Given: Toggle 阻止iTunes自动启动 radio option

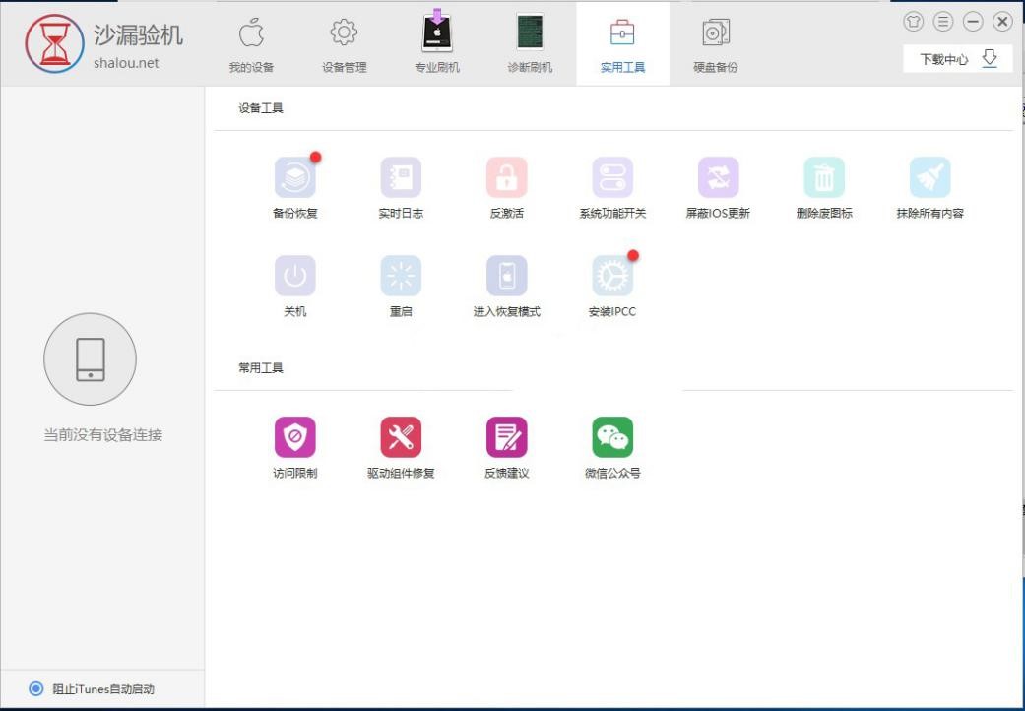Looking at the screenshot, I should [x=36, y=688].
